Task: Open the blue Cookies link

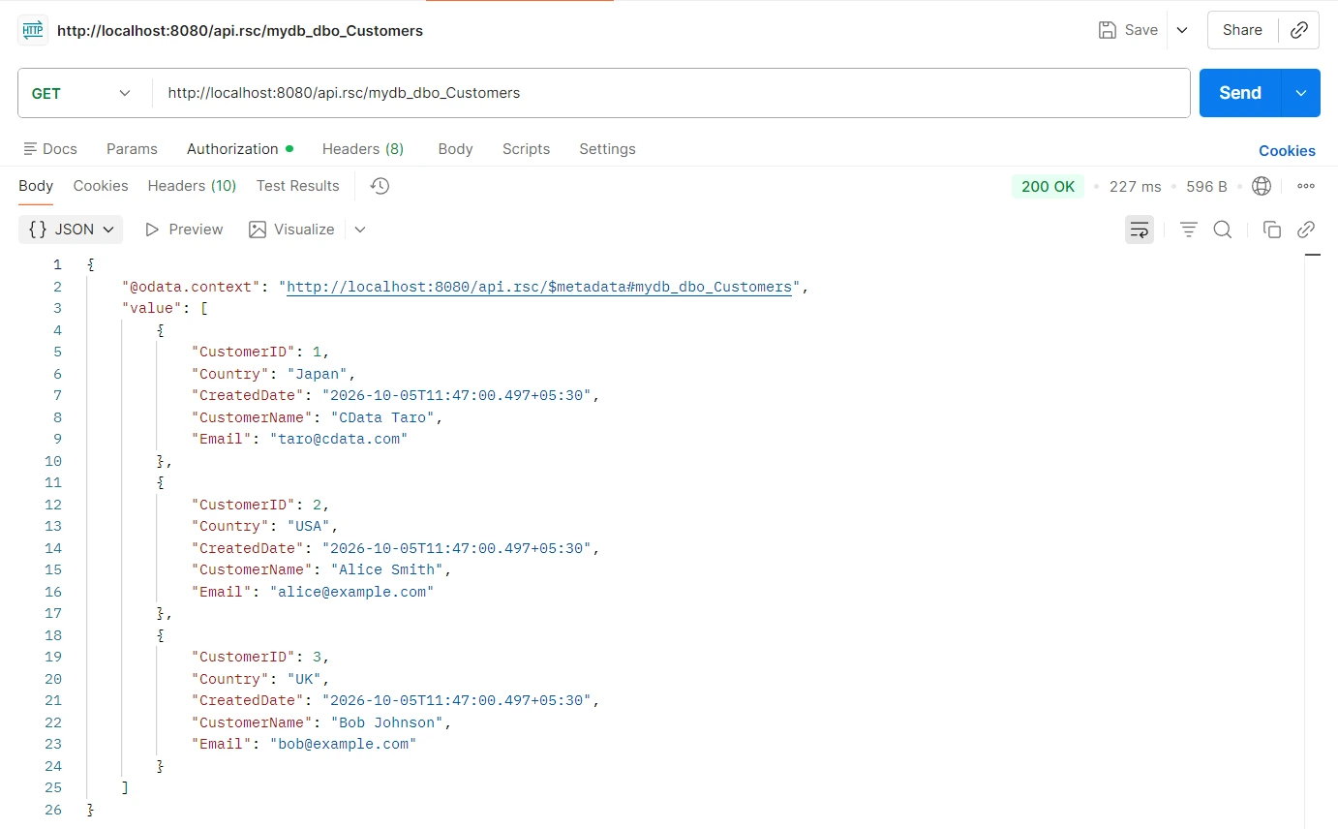Action: click(1287, 151)
